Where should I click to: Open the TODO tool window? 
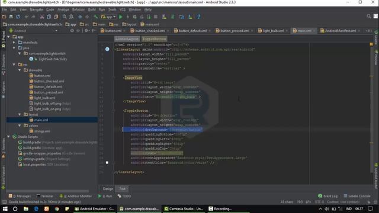(x=124, y=196)
